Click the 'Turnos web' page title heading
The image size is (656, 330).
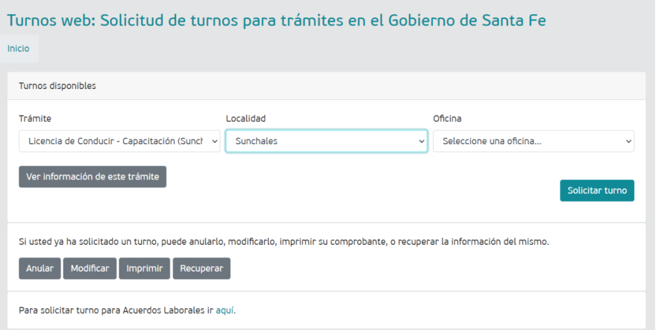point(276,20)
